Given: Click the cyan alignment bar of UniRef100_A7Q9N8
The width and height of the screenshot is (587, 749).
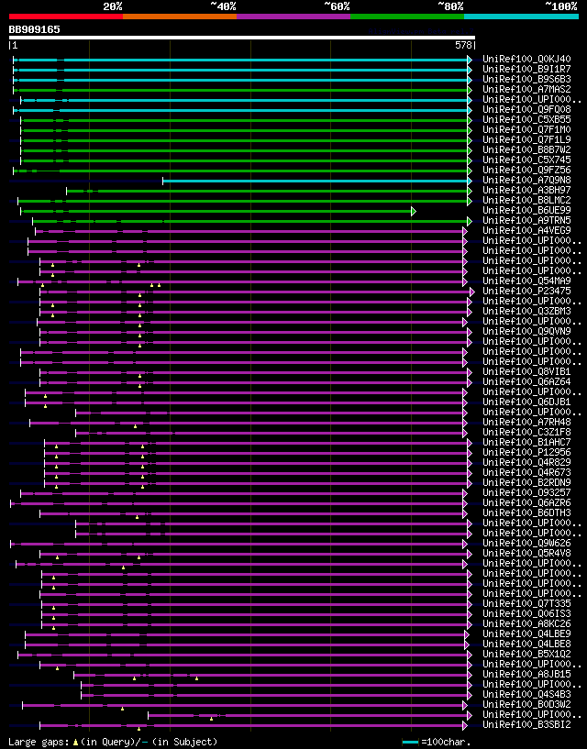Looking at the screenshot, I should [x=316, y=181].
